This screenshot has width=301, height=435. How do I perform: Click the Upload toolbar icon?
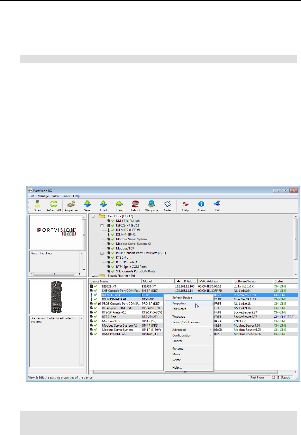click(119, 206)
